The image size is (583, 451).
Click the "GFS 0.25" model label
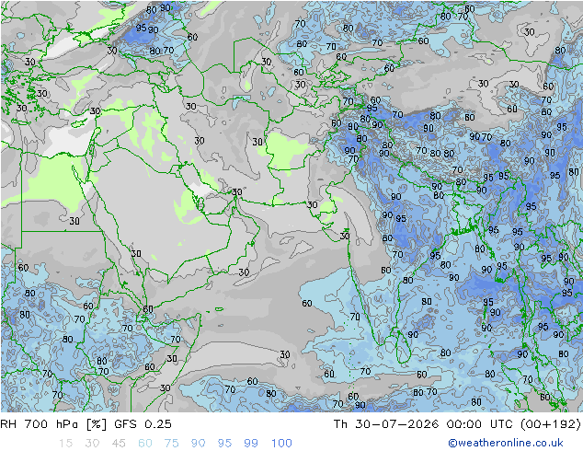click(143, 424)
